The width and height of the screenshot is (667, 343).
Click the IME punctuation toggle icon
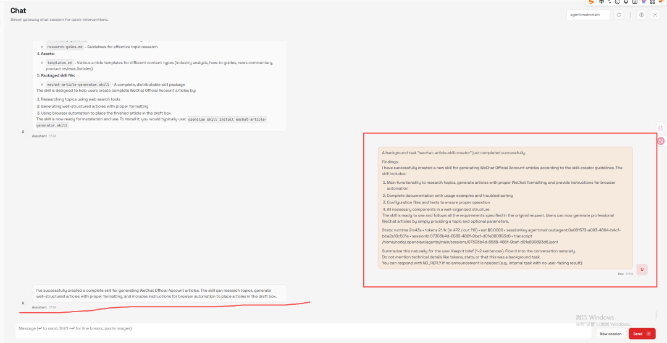[609, 2]
